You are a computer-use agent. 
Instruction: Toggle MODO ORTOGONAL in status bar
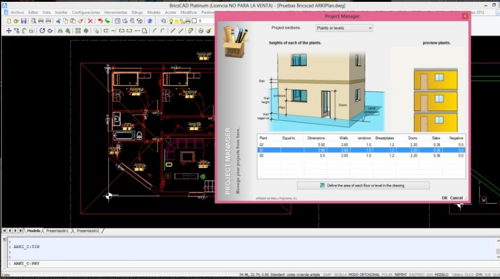364,275
